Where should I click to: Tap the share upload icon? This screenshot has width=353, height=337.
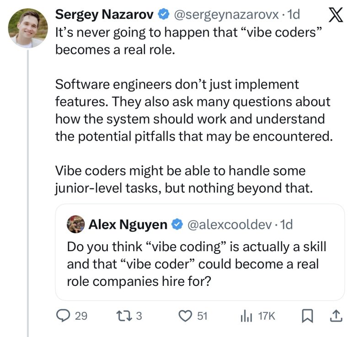(x=336, y=316)
